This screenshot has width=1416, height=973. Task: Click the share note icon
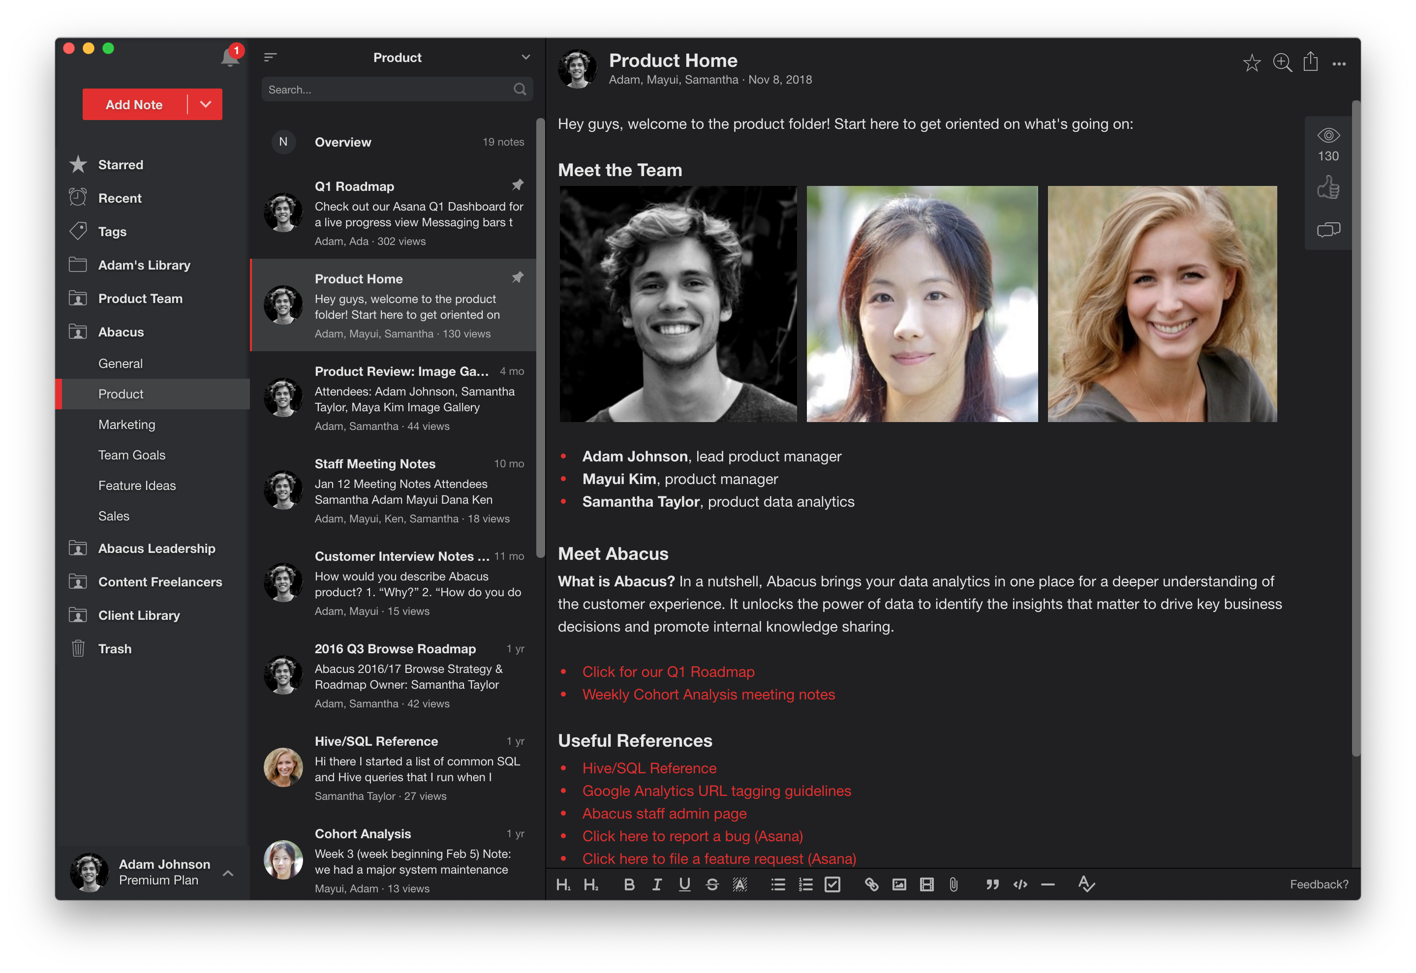pos(1311,61)
